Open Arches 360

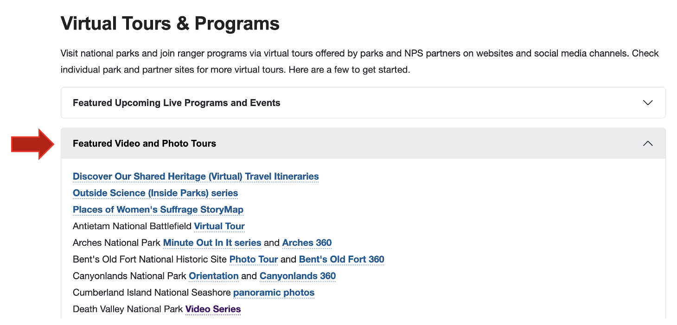pos(307,243)
